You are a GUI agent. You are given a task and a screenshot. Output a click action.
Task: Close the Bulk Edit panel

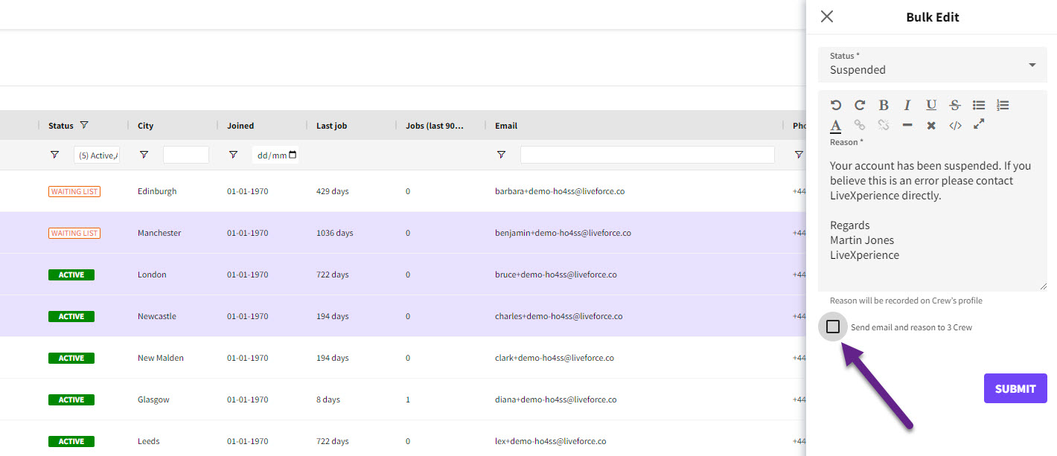[826, 16]
